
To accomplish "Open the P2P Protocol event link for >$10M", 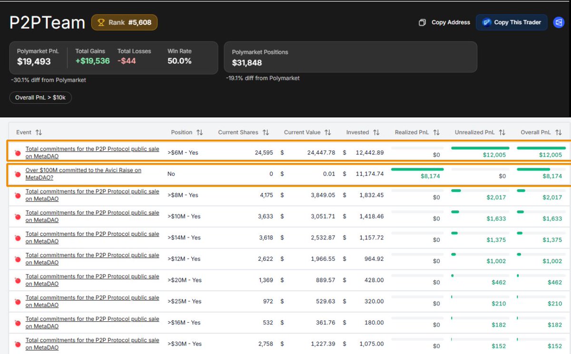I will pos(92,216).
